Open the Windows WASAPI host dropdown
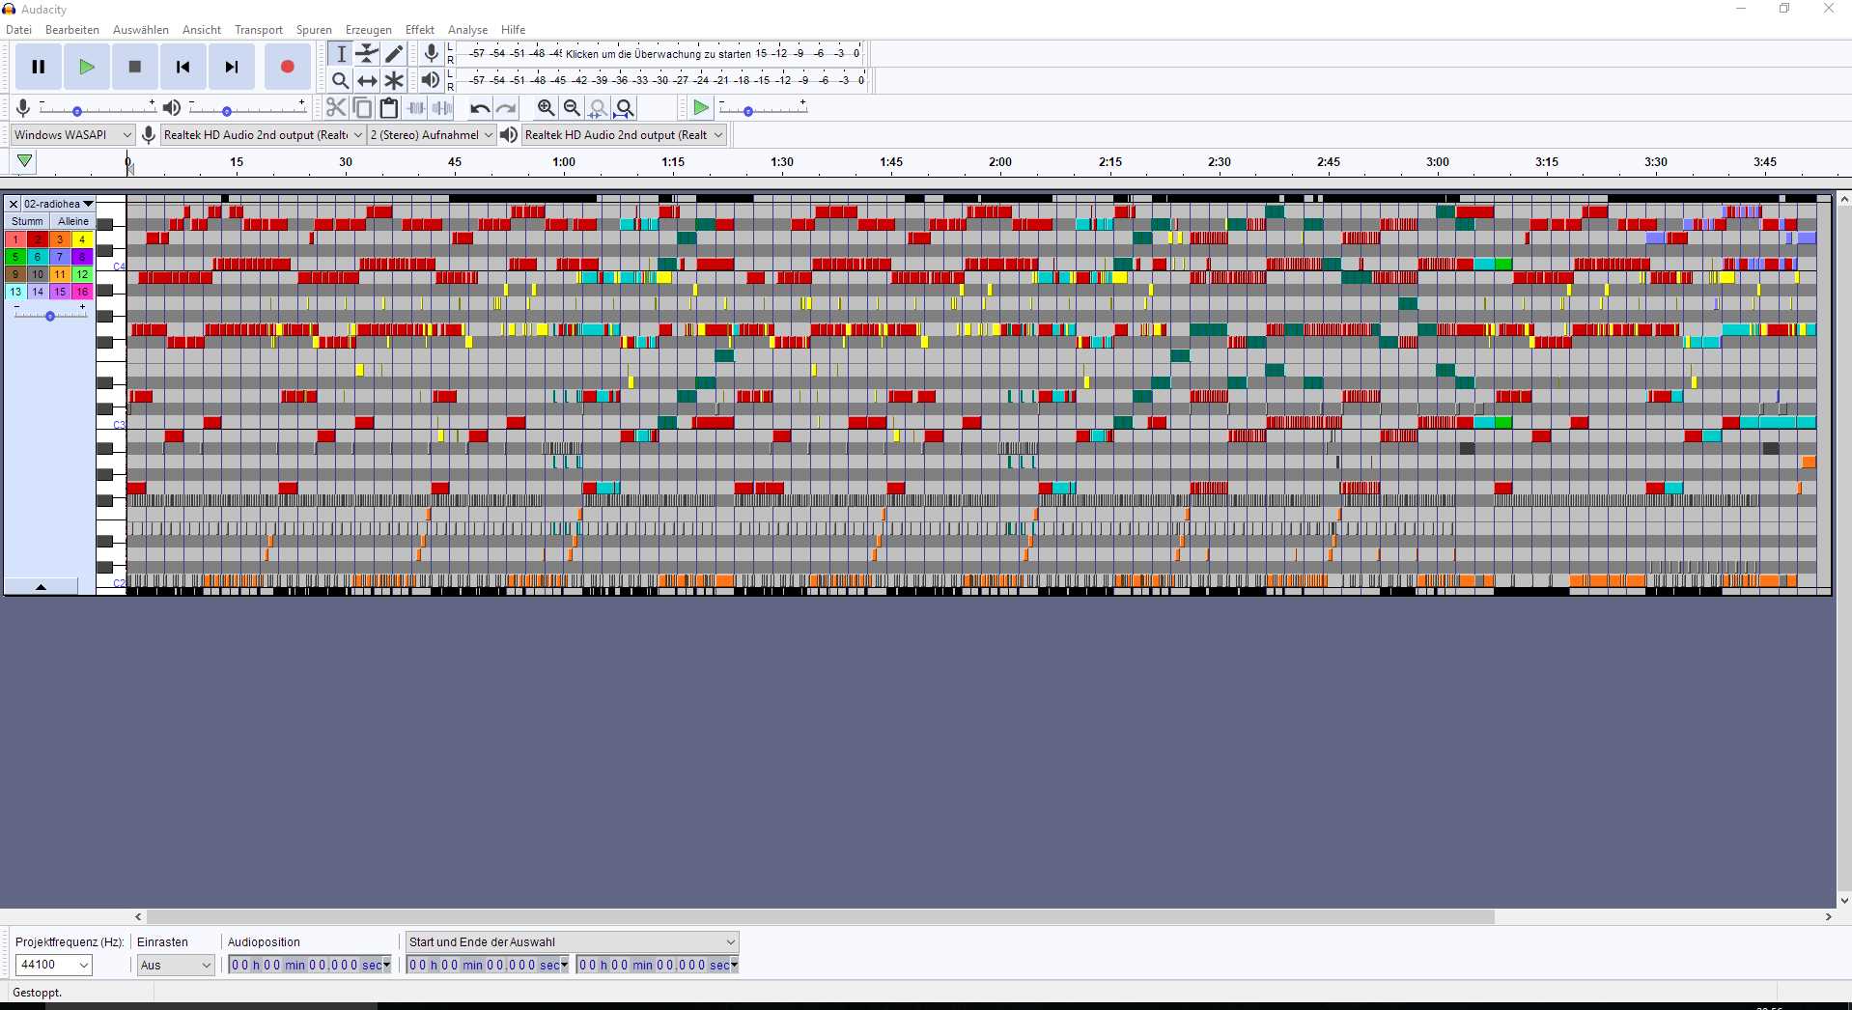The width and height of the screenshot is (1852, 1010). click(72, 135)
